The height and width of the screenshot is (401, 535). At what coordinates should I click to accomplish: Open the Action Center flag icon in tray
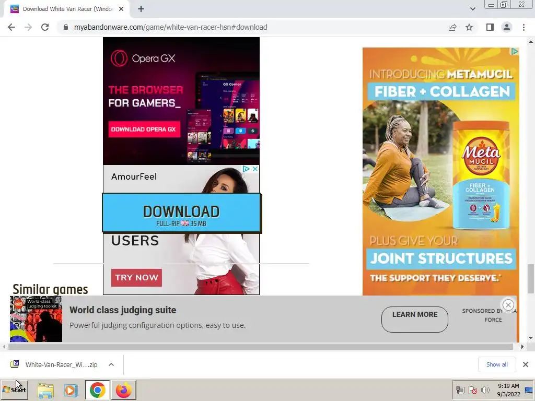pyautogui.click(x=472, y=390)
